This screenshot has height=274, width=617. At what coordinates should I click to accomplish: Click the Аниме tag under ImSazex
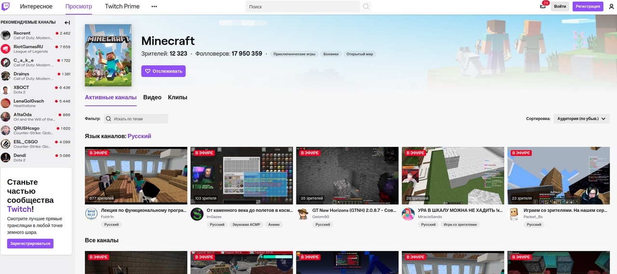pos(274,224)
